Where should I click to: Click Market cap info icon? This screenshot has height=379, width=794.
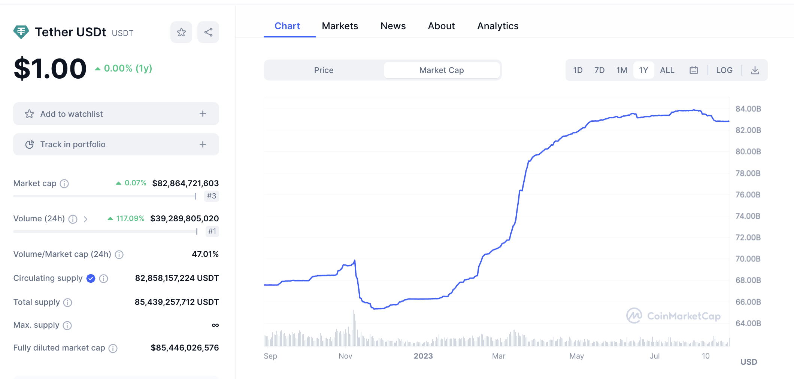pyautogui.click(x=64, y=184)
